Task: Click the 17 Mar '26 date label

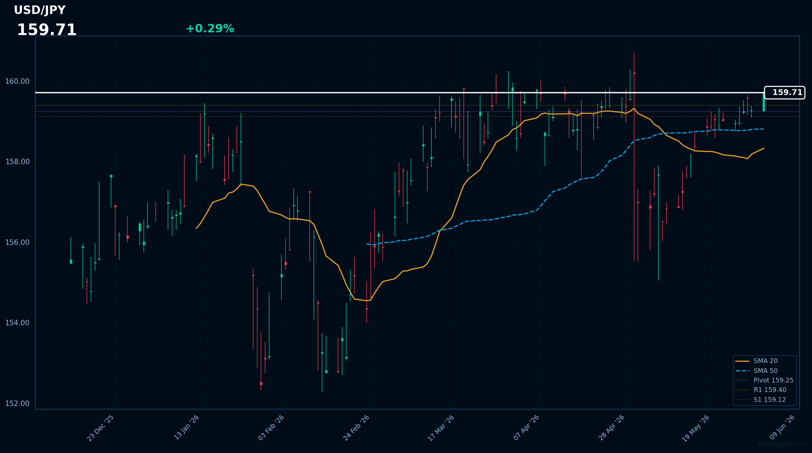Action: coord(441,428)
